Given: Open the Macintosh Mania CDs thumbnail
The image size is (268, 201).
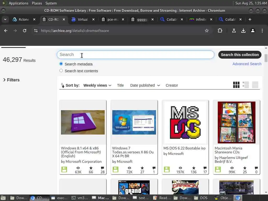Looking at the screenshot, I should coord(237,122).
